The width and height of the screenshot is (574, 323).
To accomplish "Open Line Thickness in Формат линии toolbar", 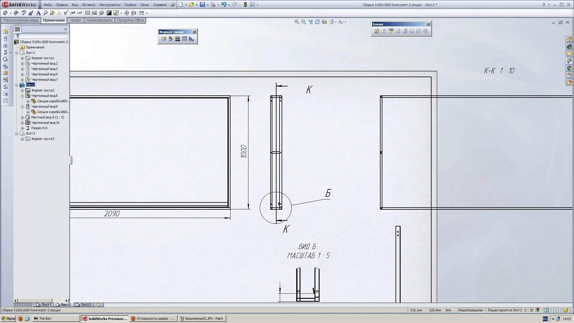I will point(178,39).
